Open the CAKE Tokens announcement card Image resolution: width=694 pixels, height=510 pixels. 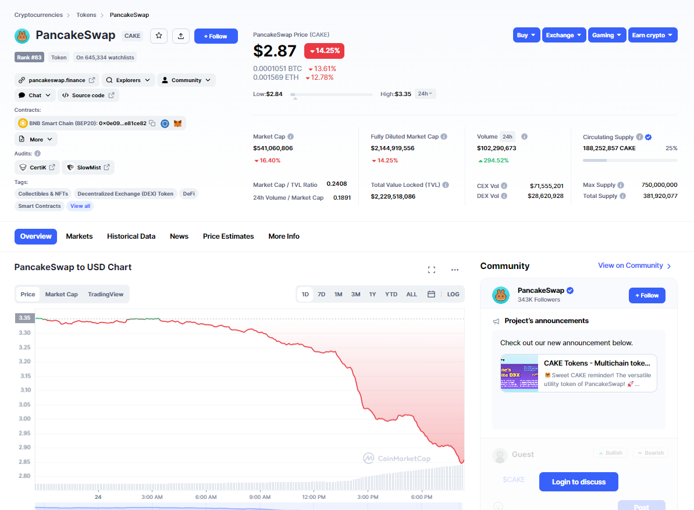point(578,373)
